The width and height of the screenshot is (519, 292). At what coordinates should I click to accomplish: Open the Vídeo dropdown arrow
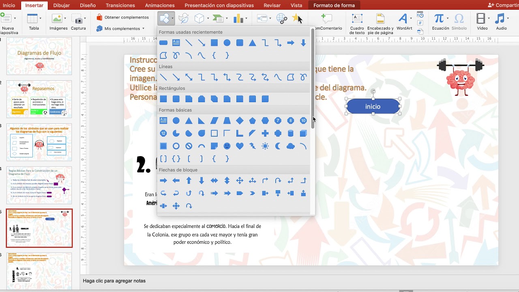(x=489, y=18)
